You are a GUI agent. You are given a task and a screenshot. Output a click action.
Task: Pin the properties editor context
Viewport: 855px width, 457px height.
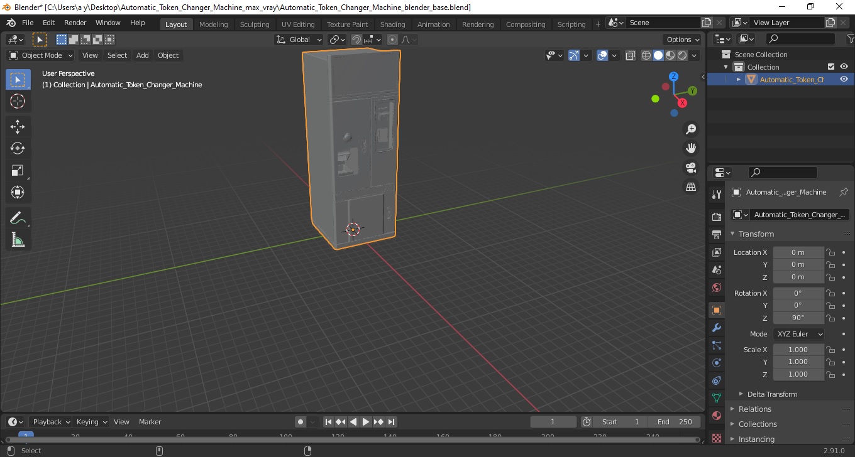pyautogui.click(x=844, y=192)
